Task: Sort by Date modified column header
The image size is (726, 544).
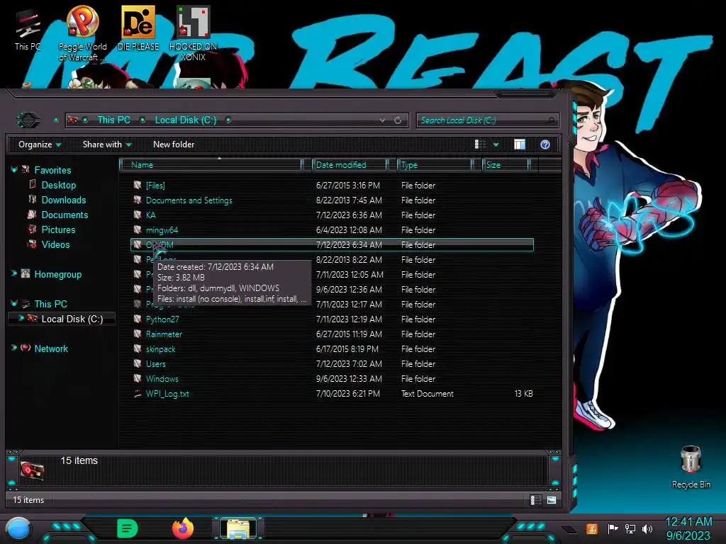Action: click(x=350, y=164)
